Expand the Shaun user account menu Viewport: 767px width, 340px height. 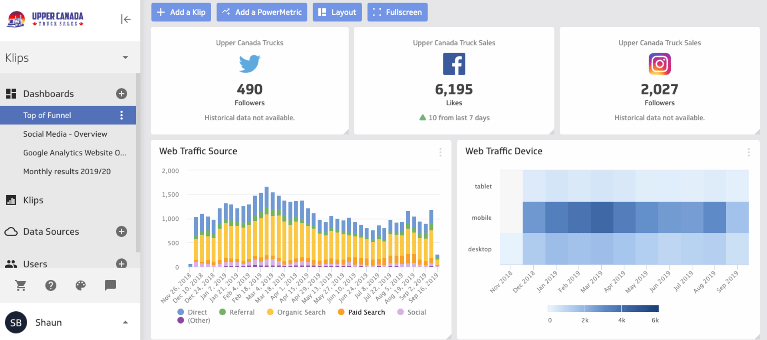pyautogui.click(x=125, y=322)
